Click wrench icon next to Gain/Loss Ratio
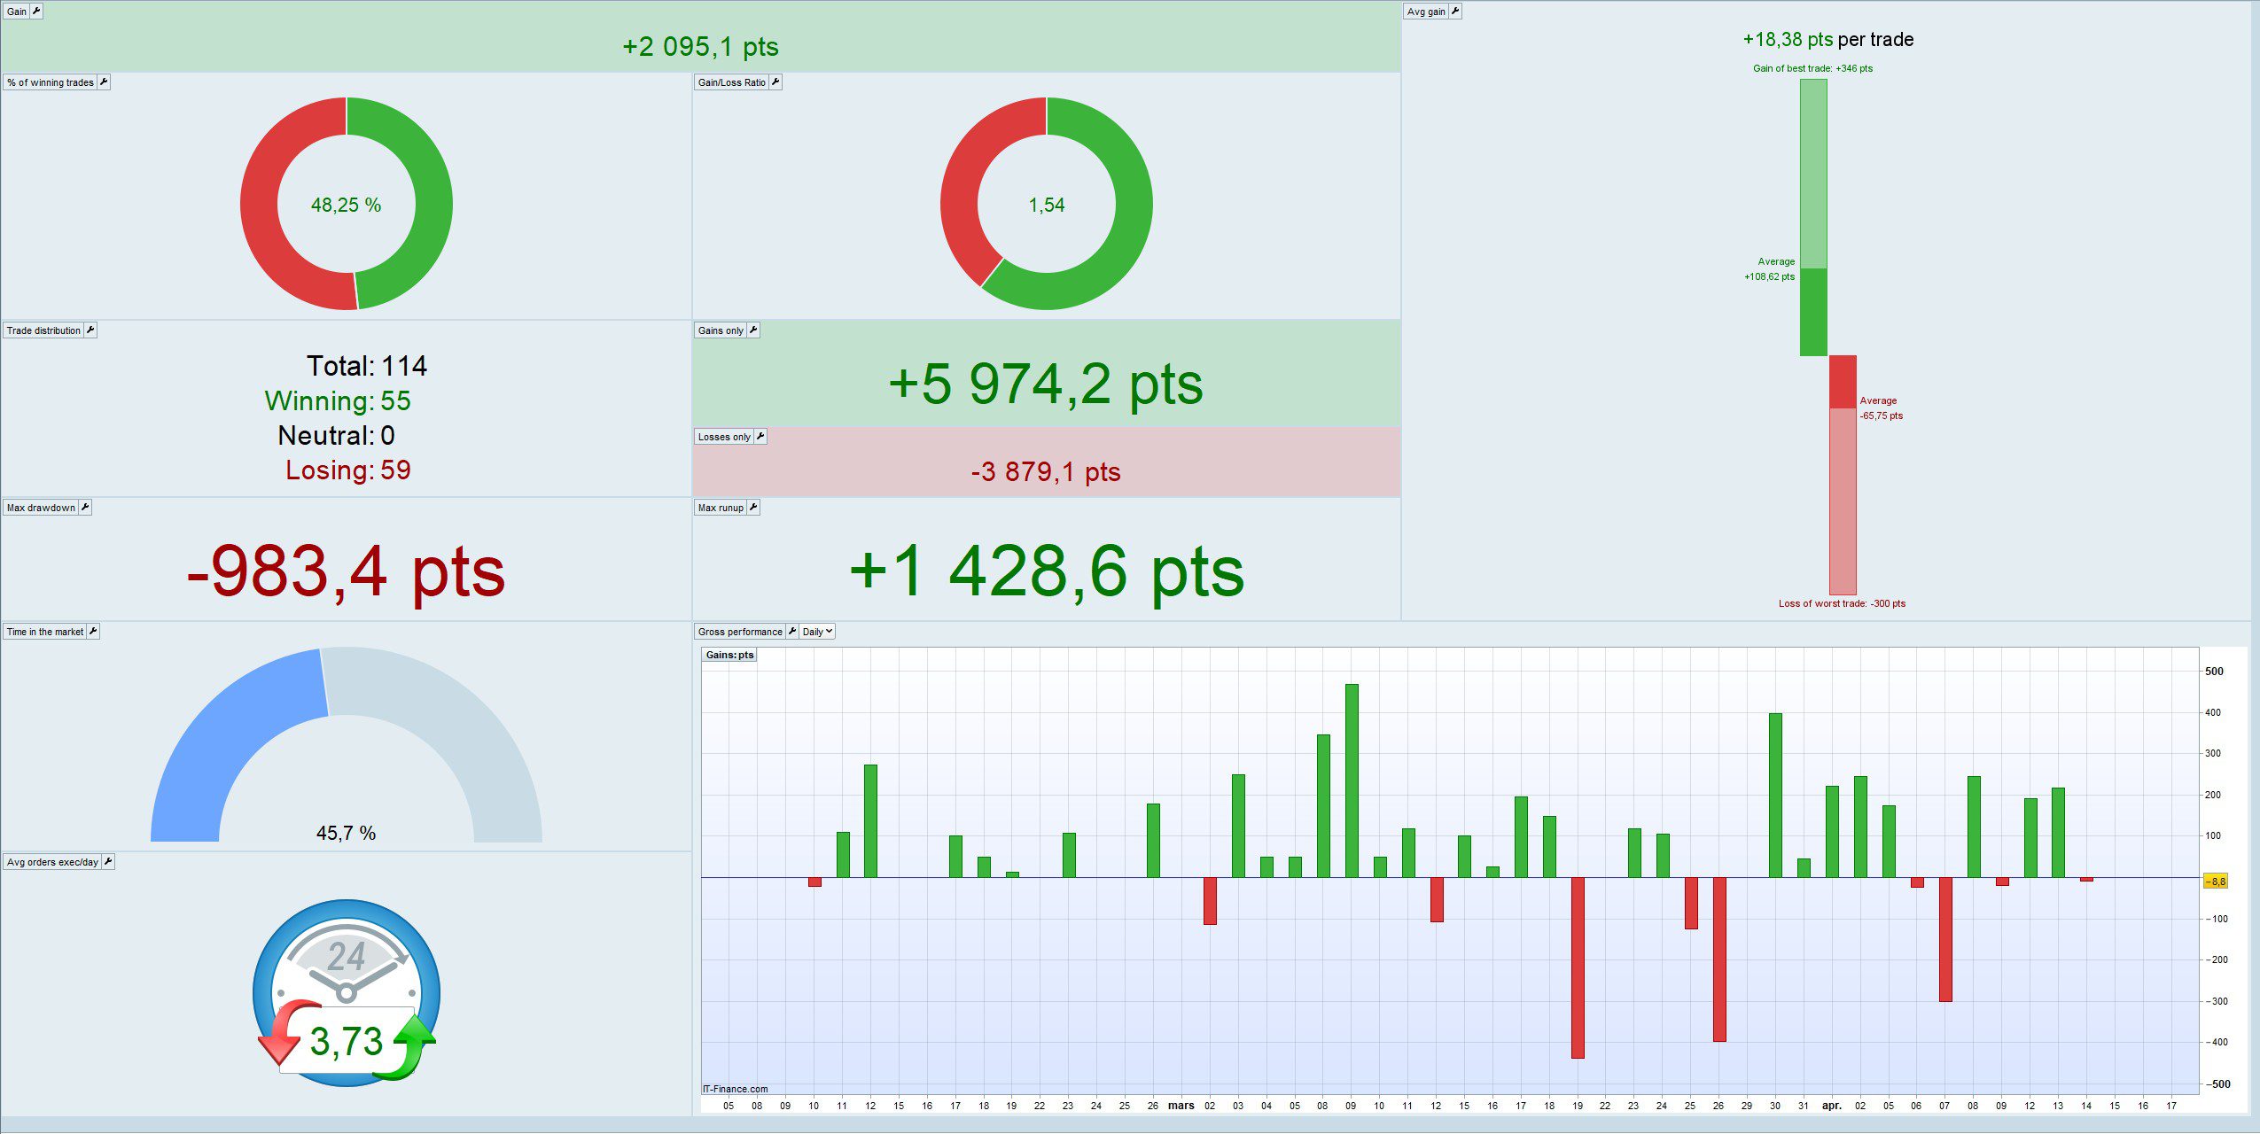2260x1134 pixels. point(775,82)
